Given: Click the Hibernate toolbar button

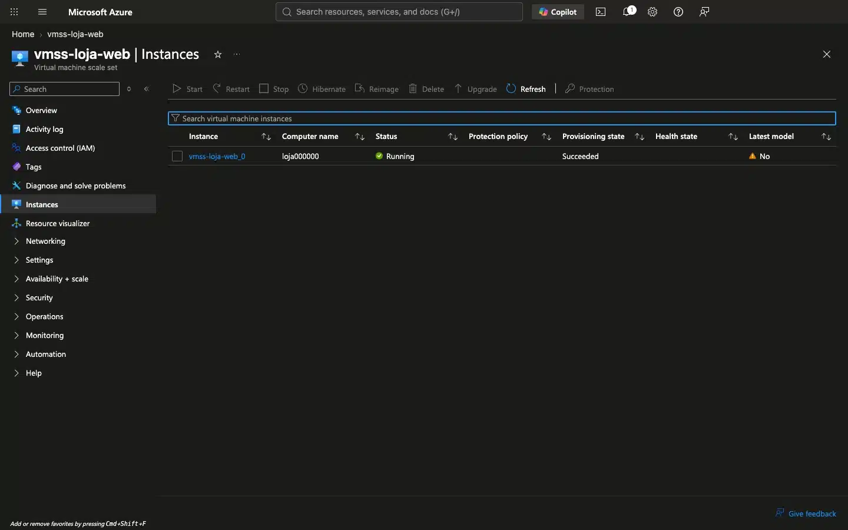Looking at the screenshot, I should [322, 89].
